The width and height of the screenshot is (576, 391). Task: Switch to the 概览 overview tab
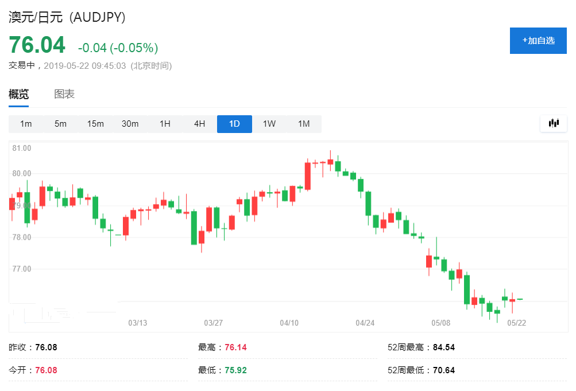pos(18,95)
